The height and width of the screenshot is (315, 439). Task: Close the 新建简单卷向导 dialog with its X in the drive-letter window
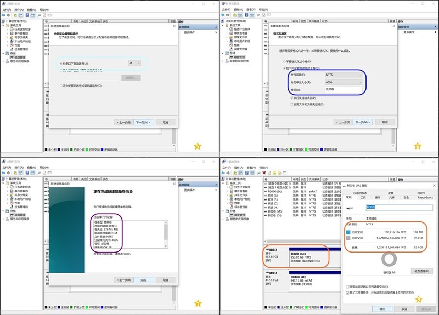[174, 26]
